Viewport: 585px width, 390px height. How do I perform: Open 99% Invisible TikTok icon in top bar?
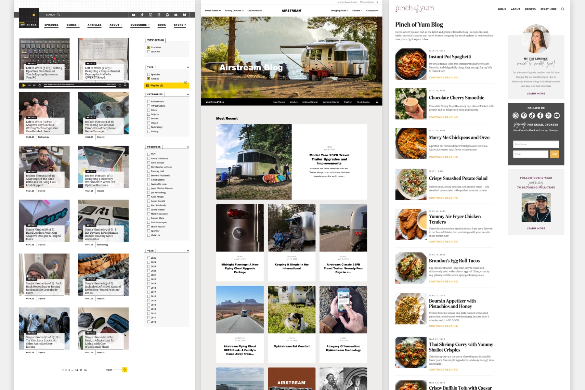(x=142, y=15)
